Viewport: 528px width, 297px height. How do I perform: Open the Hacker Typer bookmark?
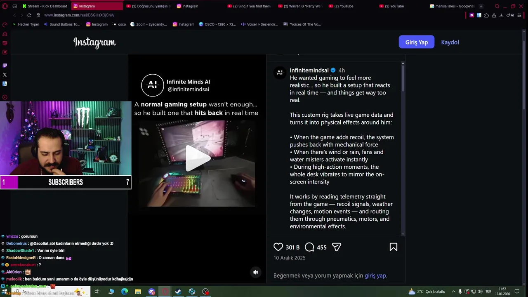(x=26, y=24)
